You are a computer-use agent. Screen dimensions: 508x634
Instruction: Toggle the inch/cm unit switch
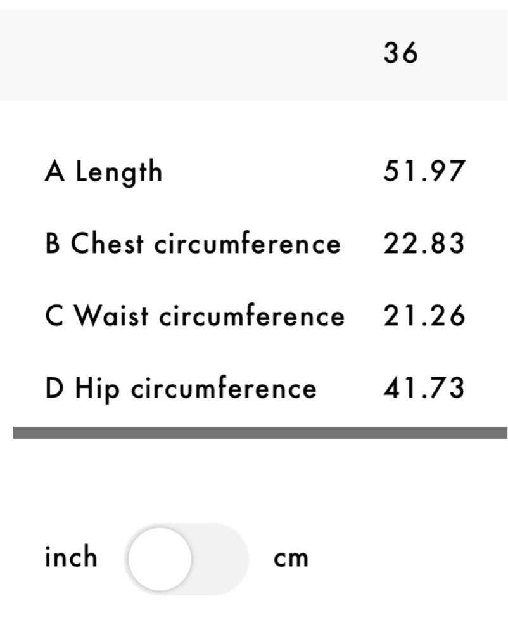tap(187, 559)
